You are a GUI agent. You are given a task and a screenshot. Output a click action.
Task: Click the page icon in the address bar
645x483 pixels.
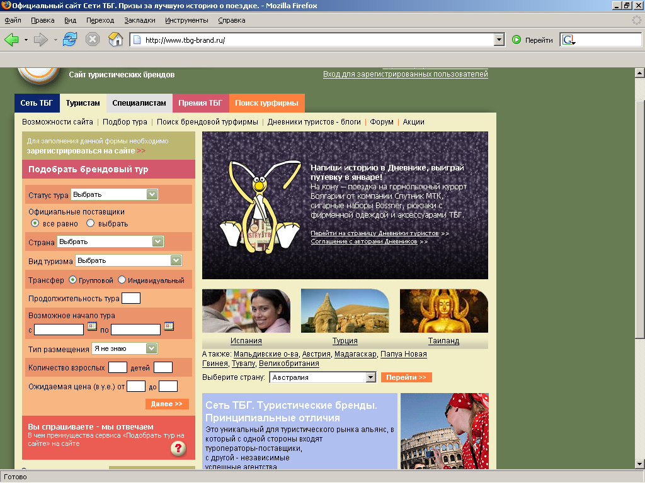(x=137, y=40)
